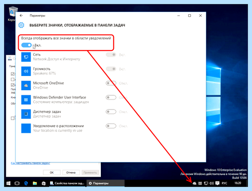Toggle first checkbox in taskbar properties dialog

click(13, 74)
